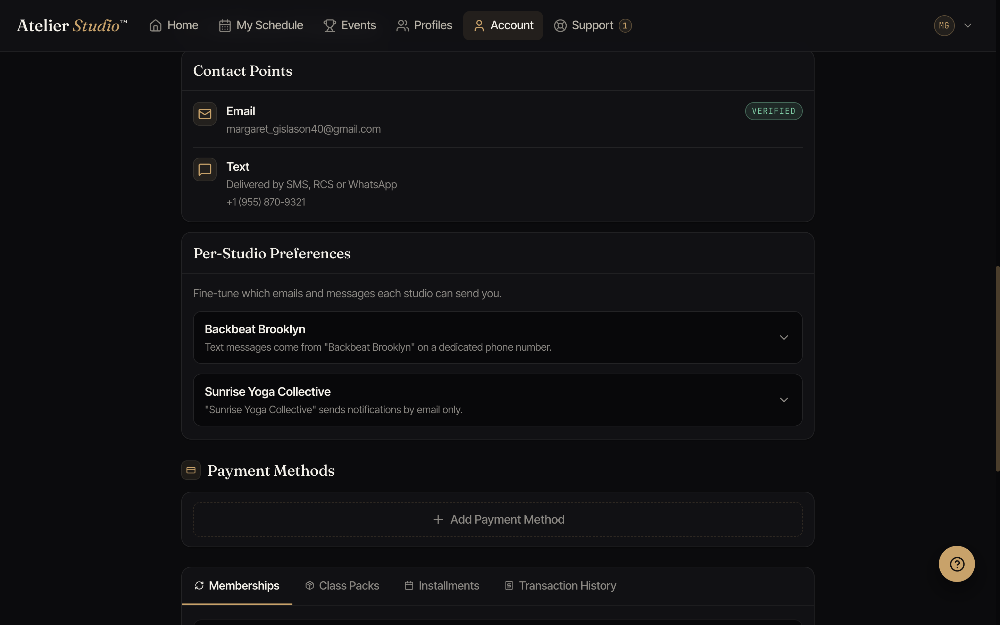Click the 'Delivered by SMS, RCS or WhatsApp' text
Image resolution: width=1000 pixels, height=625 pixels.
[x=311, y=184]
